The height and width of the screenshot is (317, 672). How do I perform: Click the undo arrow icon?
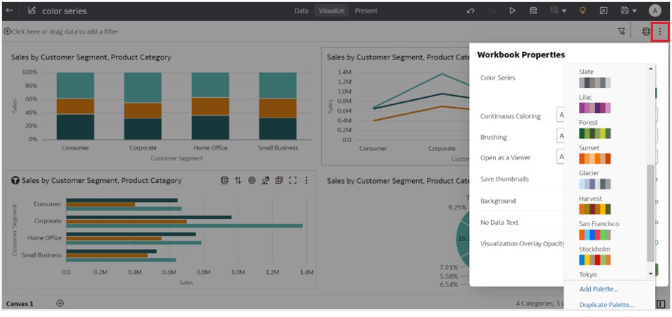coord(470,11)
